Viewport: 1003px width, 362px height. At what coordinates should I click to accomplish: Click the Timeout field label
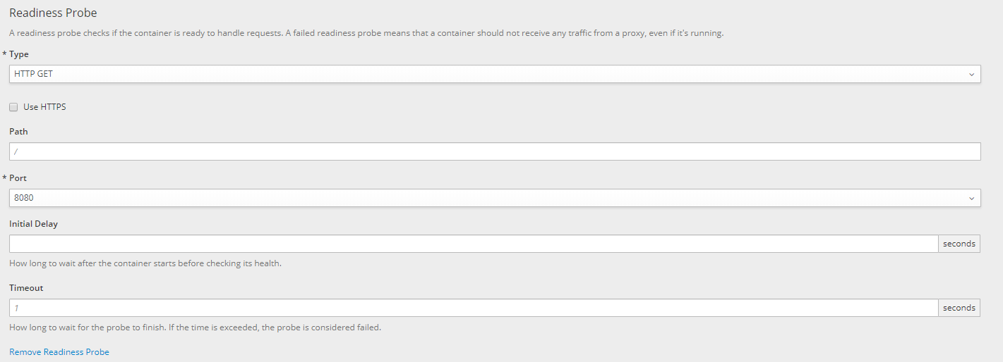[26, 288]
